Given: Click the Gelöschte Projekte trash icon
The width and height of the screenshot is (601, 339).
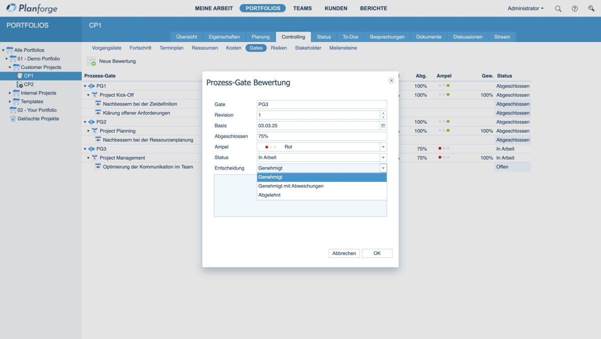Looking at the screenshot, I should pos(13,119).
